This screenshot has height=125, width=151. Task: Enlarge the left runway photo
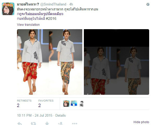click(x=50, y=62)
